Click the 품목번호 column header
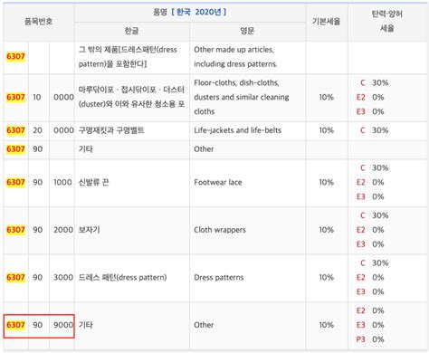The width and height of the screenshot is (429, 353). pyautogui.click(x=39, y=22)
